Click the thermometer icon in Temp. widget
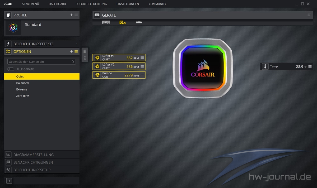This screenshot has width=317, height=188. (265, 67)
